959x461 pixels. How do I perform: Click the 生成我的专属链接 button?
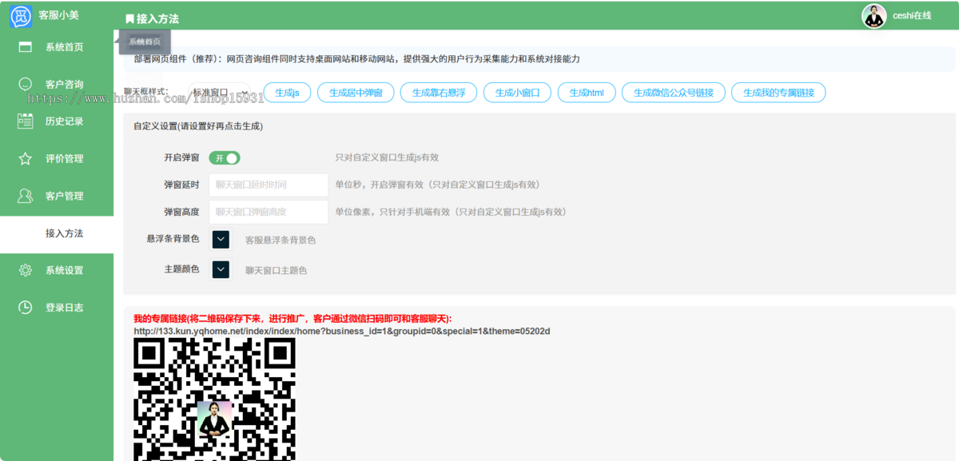(778, 93)
